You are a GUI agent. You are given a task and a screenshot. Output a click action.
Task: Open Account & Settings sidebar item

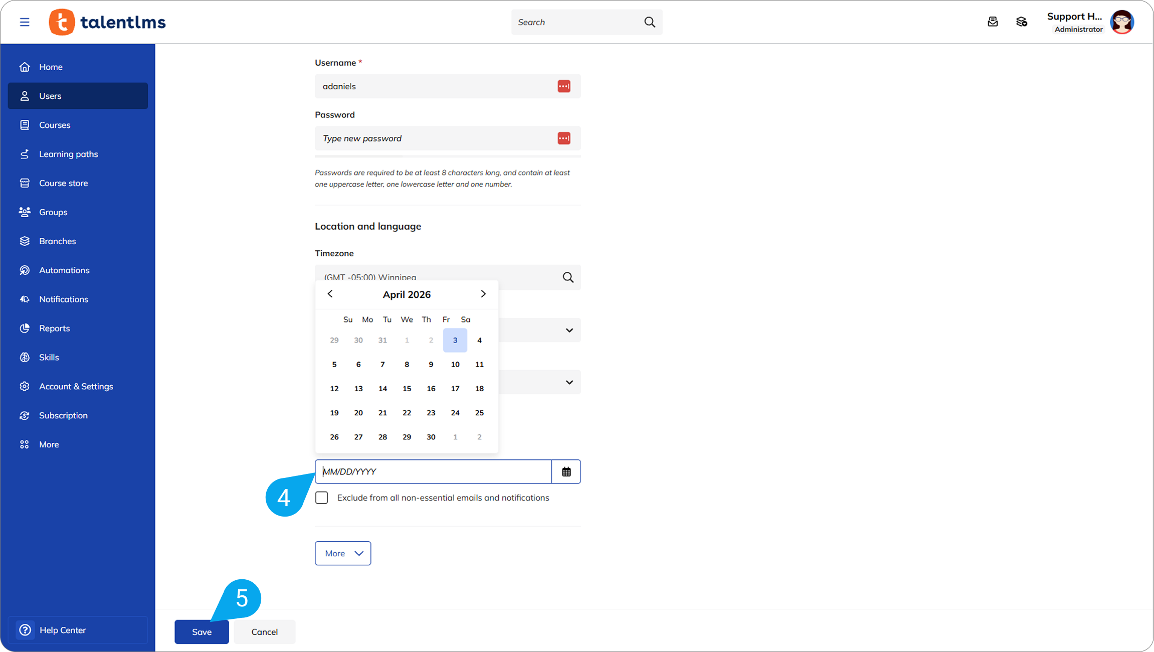coord(76,386)
